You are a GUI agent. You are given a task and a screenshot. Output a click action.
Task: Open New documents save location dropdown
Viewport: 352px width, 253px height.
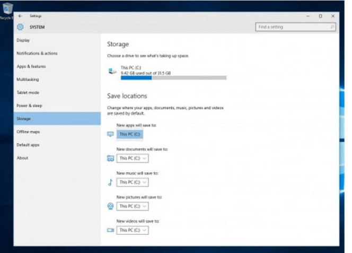click(133, 158)
